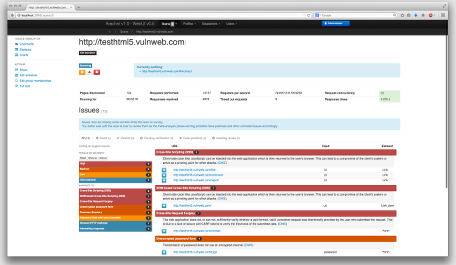Image resolution: width=456 pixels, height=265 pixels.
Task: Open the issue icon for the /login URL
Action: tap(164, 253)
